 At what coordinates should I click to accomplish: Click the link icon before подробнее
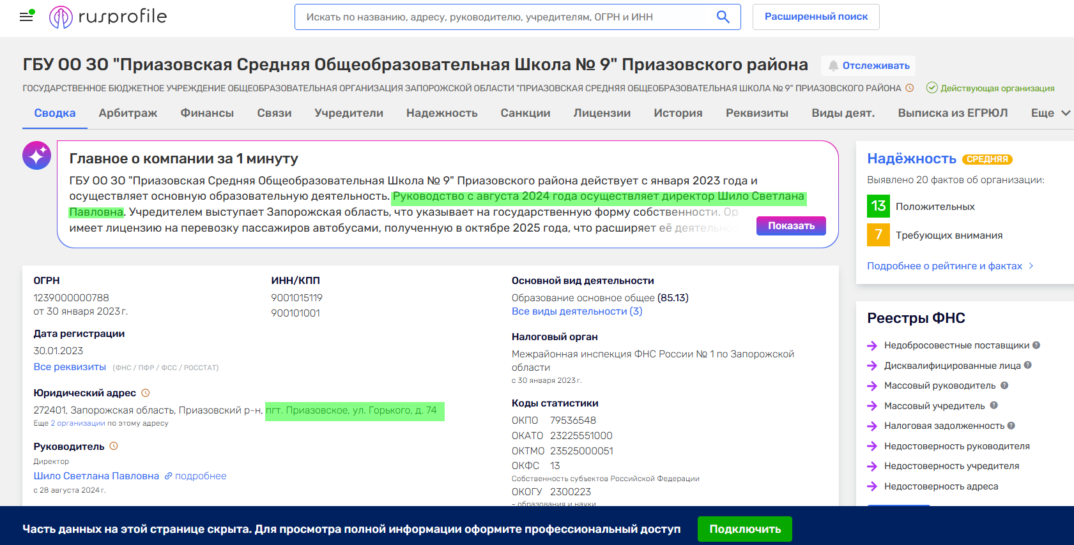[169, 476]
